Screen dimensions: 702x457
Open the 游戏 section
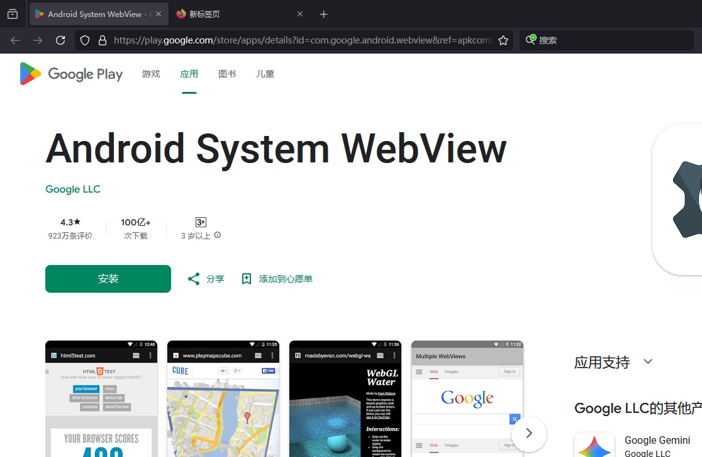[x=151, y=74]
